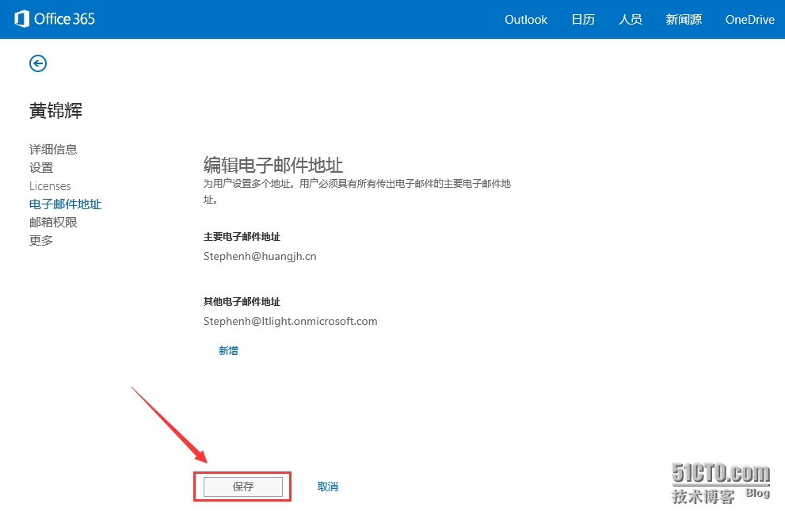
Task: Switch to 人员 in the header
Action: point(630,20)
